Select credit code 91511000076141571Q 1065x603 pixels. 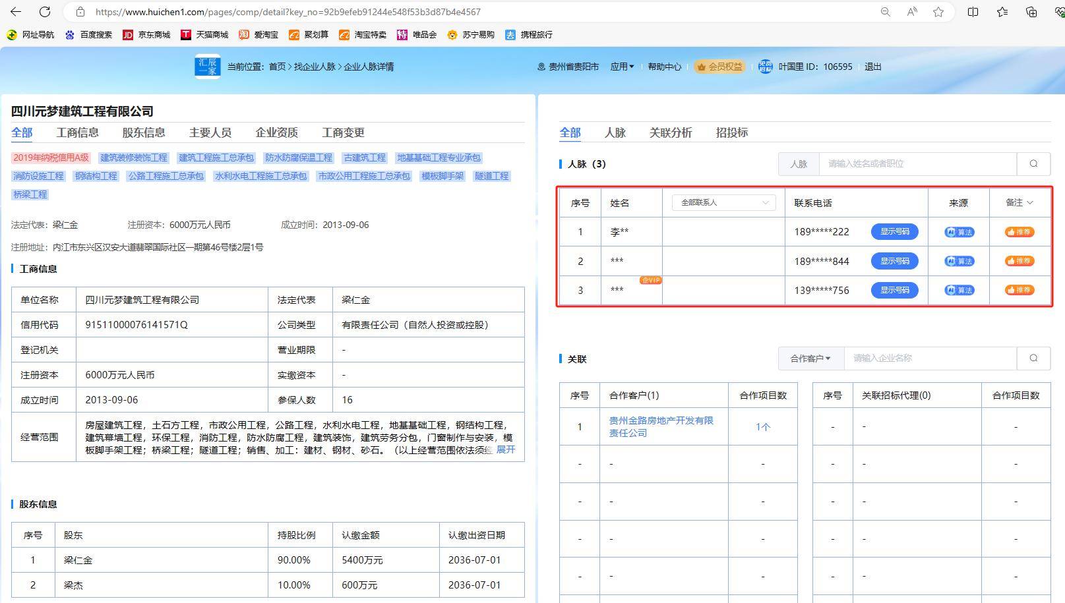coord(137,324)
